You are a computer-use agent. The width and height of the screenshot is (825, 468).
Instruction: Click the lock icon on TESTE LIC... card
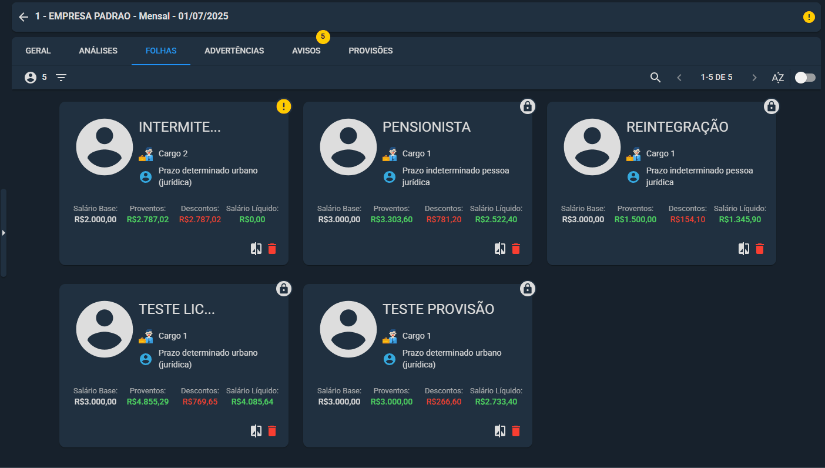point(284,289)
